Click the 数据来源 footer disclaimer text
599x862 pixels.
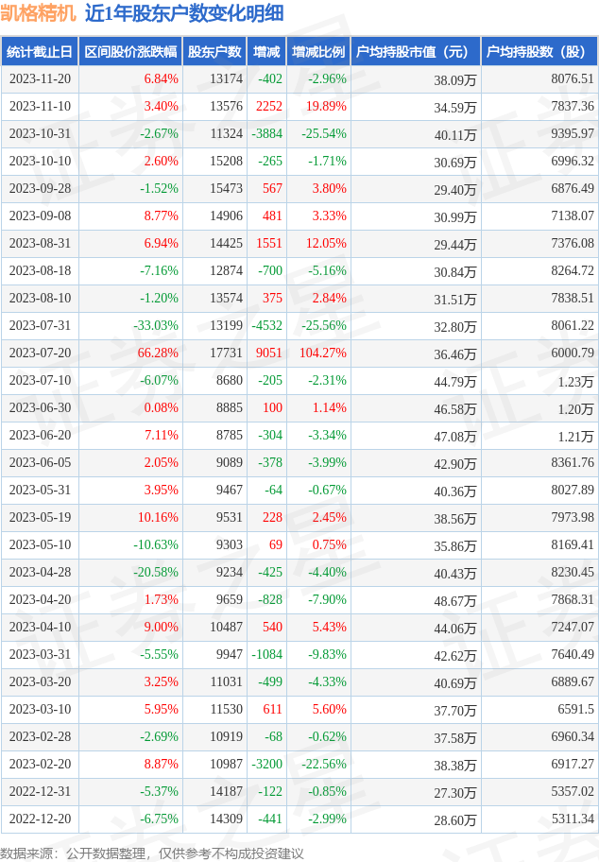pyautogui.click(x=152, y=853)
